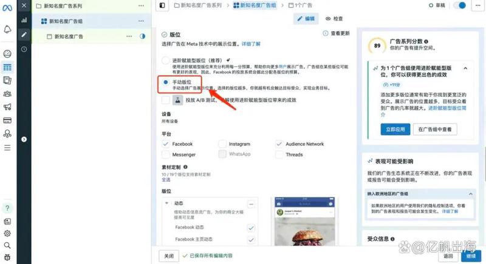This screenshot has height=264, width=486.
Task: Select the pencil edit icon in side rail
Action: [24, 35]
